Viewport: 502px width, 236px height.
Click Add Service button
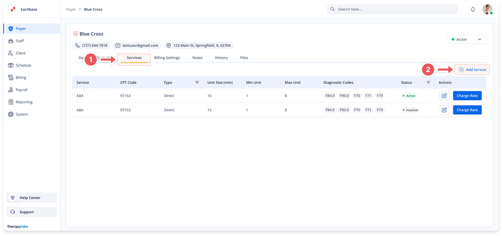472,70
